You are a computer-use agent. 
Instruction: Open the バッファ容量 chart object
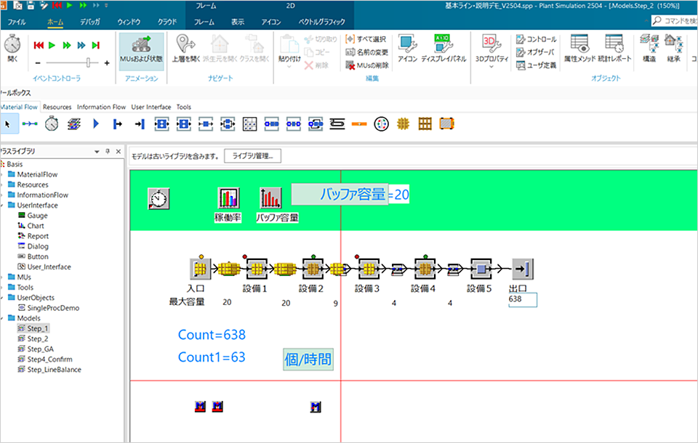[x=271, y=198]
